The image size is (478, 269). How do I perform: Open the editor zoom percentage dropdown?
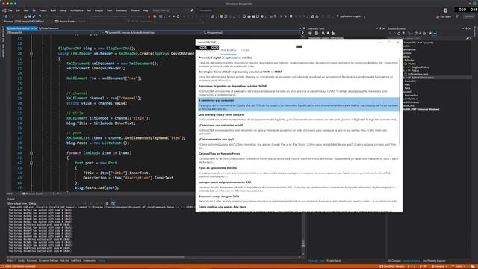(x=12, y=194)
